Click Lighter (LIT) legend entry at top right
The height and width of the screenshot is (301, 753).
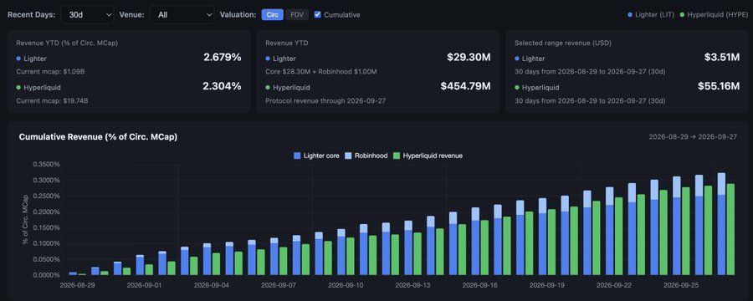(x=651, y=15)
